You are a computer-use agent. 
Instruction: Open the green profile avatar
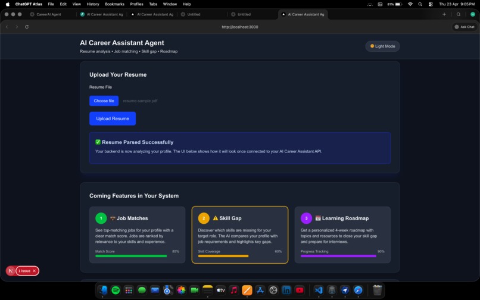click(x=473, y=14)
